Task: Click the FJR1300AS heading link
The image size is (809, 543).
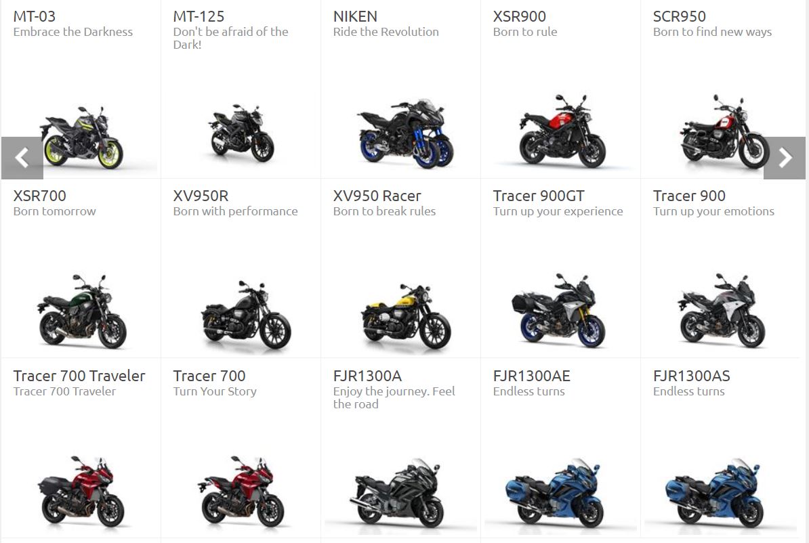Action: [691, 376]
